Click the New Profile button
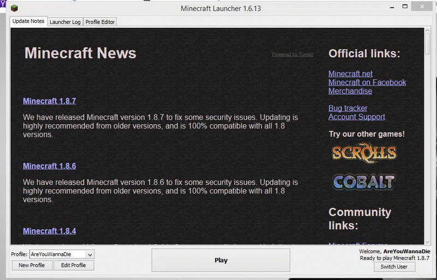437x280 pixels. 32,265
